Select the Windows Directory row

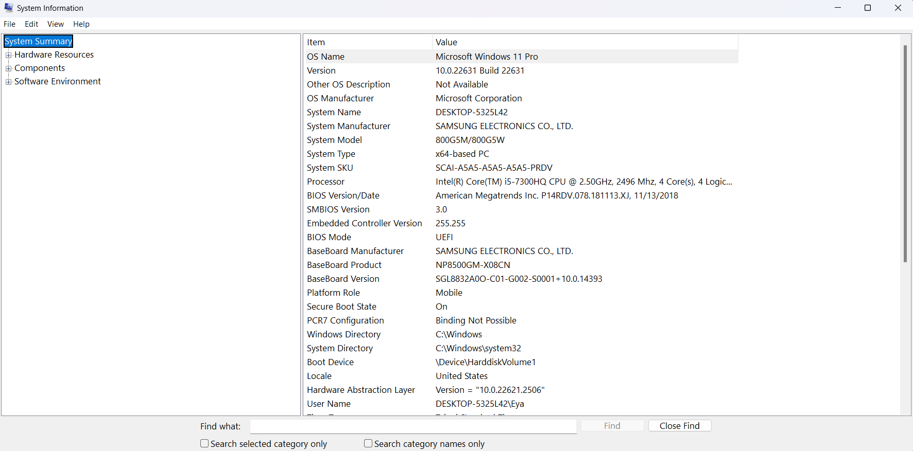(x=521, y=334)
